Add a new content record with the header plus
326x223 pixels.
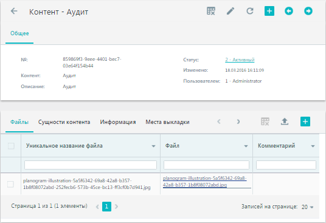[269, 11]
